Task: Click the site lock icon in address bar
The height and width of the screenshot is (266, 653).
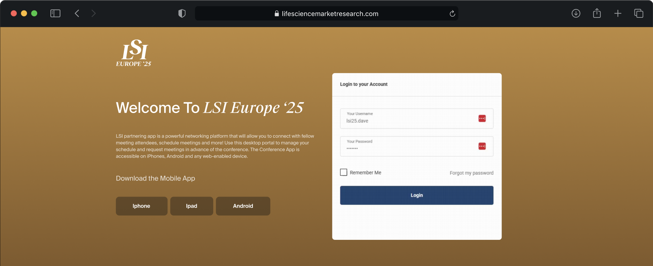Action: pyautogui.click(x=277, y=13)
